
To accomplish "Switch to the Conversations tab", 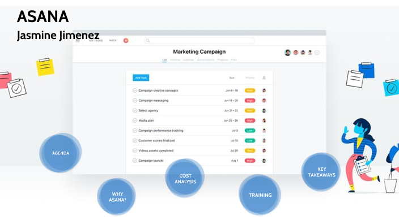I will [206, 60].
